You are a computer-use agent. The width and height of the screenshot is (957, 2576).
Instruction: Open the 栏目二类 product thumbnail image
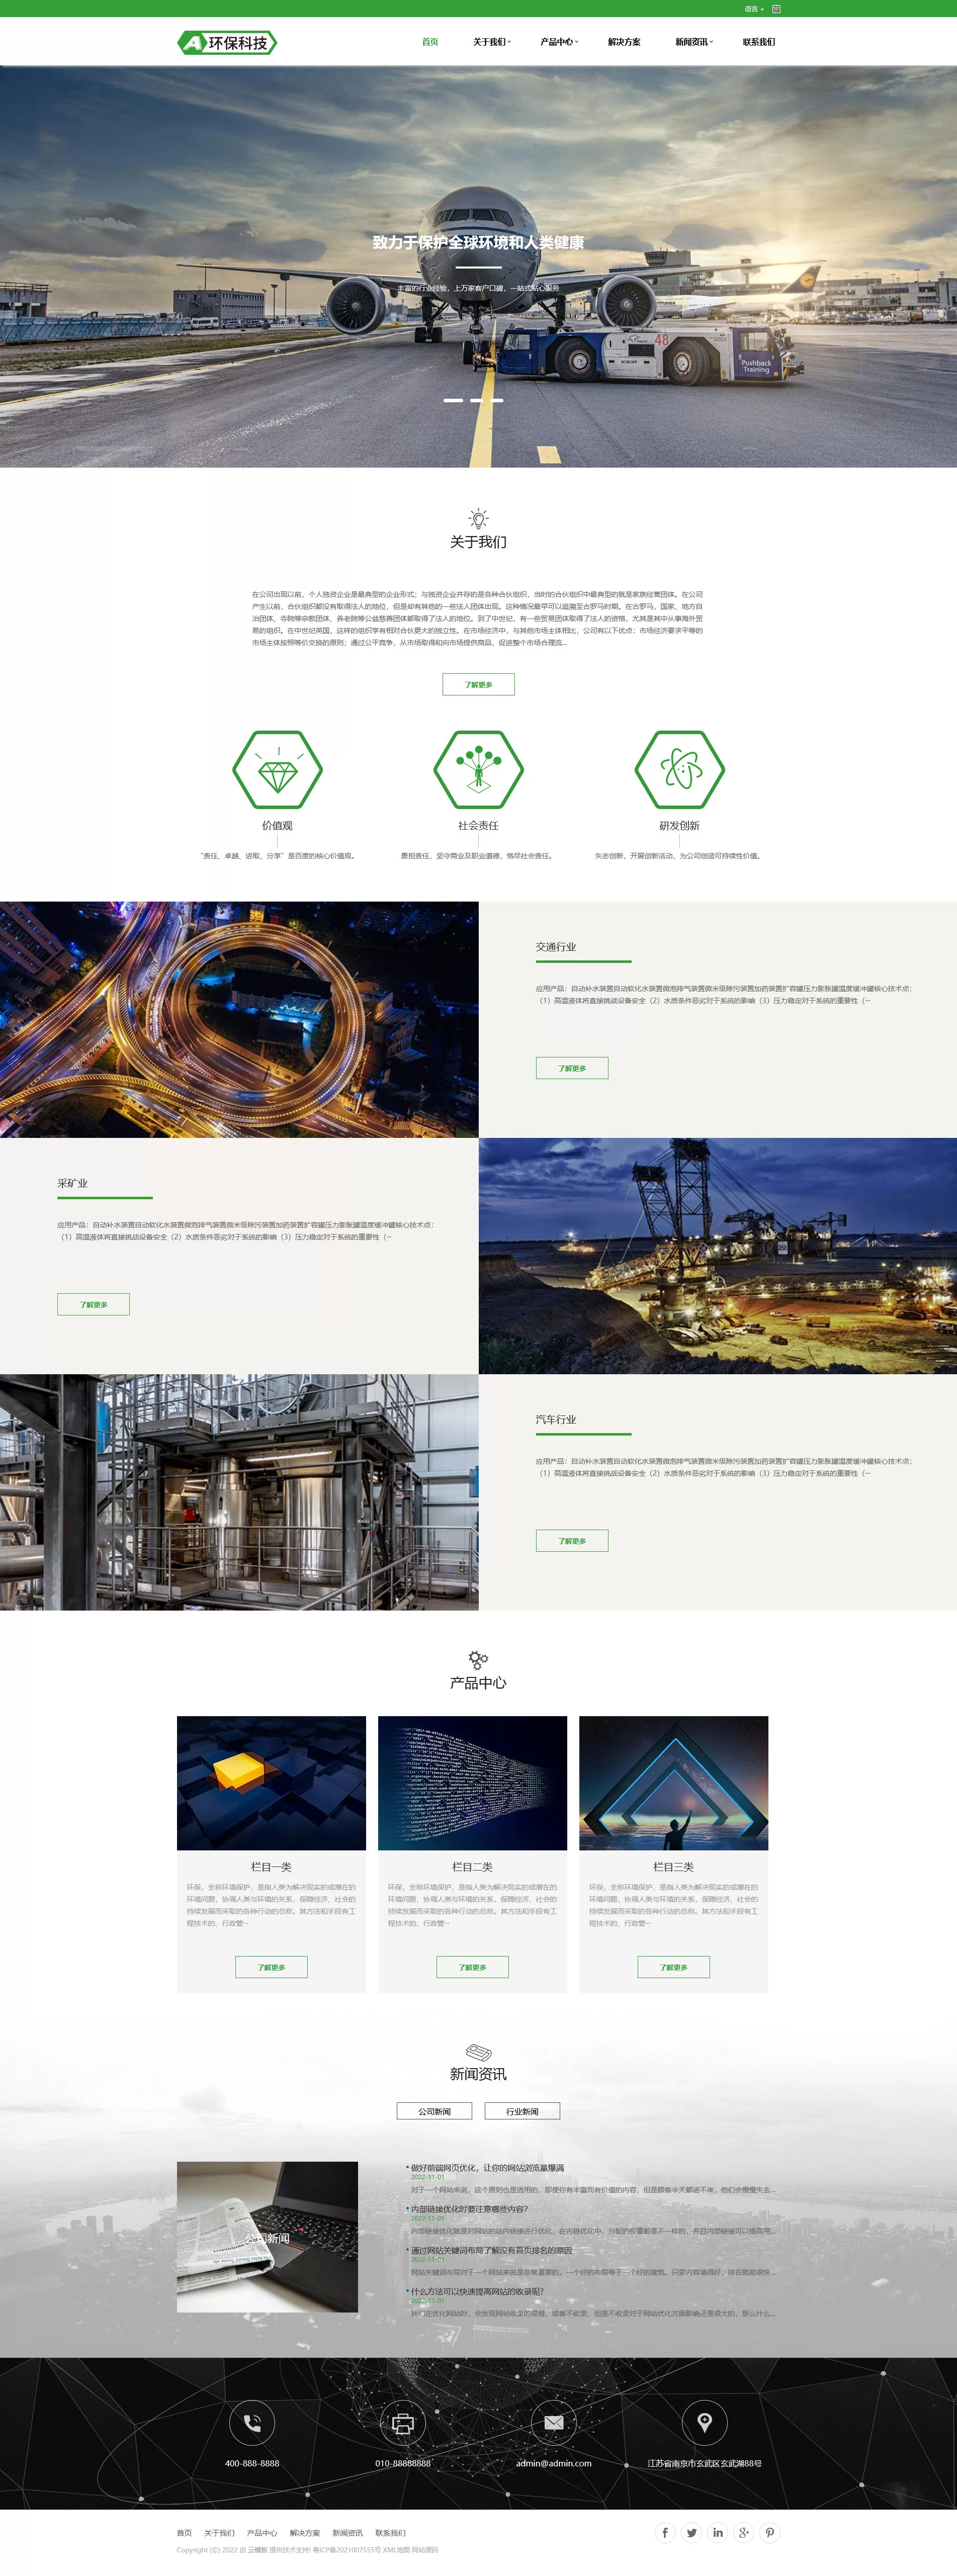472,1783
